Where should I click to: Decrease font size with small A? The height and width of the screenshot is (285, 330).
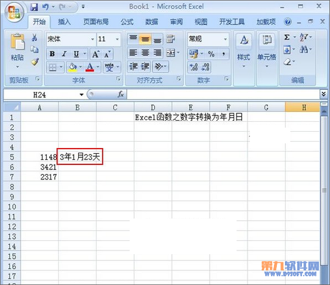[107, 54]
